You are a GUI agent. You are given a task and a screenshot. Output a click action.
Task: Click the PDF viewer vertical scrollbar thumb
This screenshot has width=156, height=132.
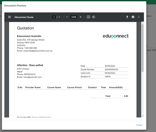coord(142,48)
